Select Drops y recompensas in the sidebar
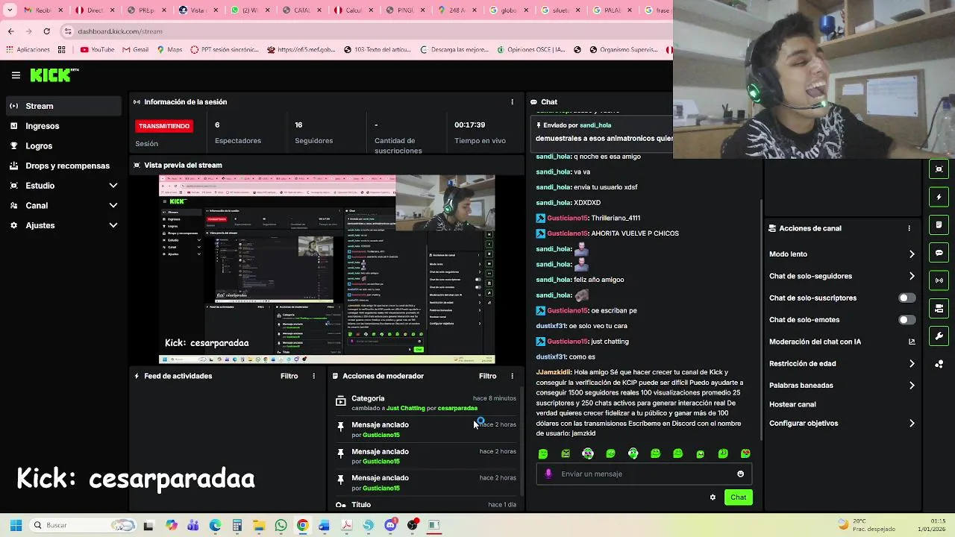The width and height of the screenshot is (955, 537). [x=63, y=166]
